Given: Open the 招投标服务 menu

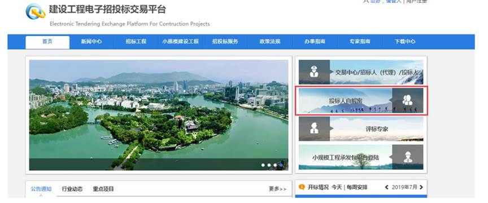Looking at the screenshot, I should pos(225,41).
